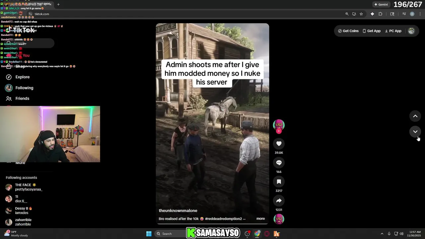This screenshot has width=425, height=239.
Task: Expand the caption with 'more'
Action: coord(261,219)
